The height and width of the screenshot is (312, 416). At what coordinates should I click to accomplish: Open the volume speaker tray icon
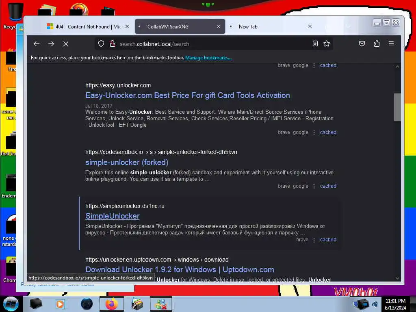coord(375,304)
